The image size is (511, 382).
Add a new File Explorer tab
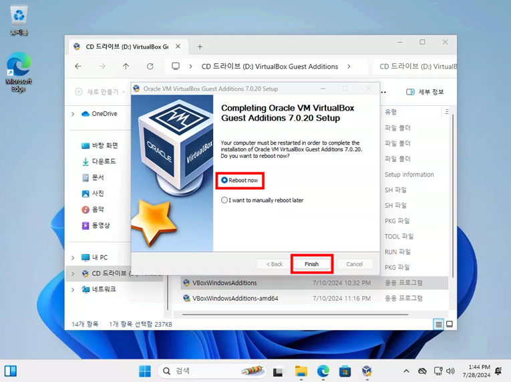200,47
